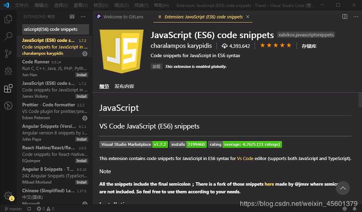Click the extensions search input field
Viewport: 362px width, 212px height.
click(x=55, y=29)
